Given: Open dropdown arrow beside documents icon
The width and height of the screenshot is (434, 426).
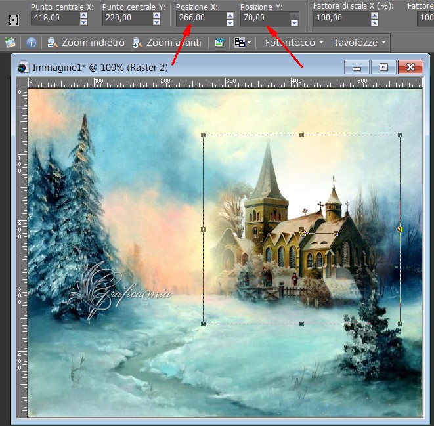Looking at the screenshot, I should pyautogui.click(x=249, y=43).
